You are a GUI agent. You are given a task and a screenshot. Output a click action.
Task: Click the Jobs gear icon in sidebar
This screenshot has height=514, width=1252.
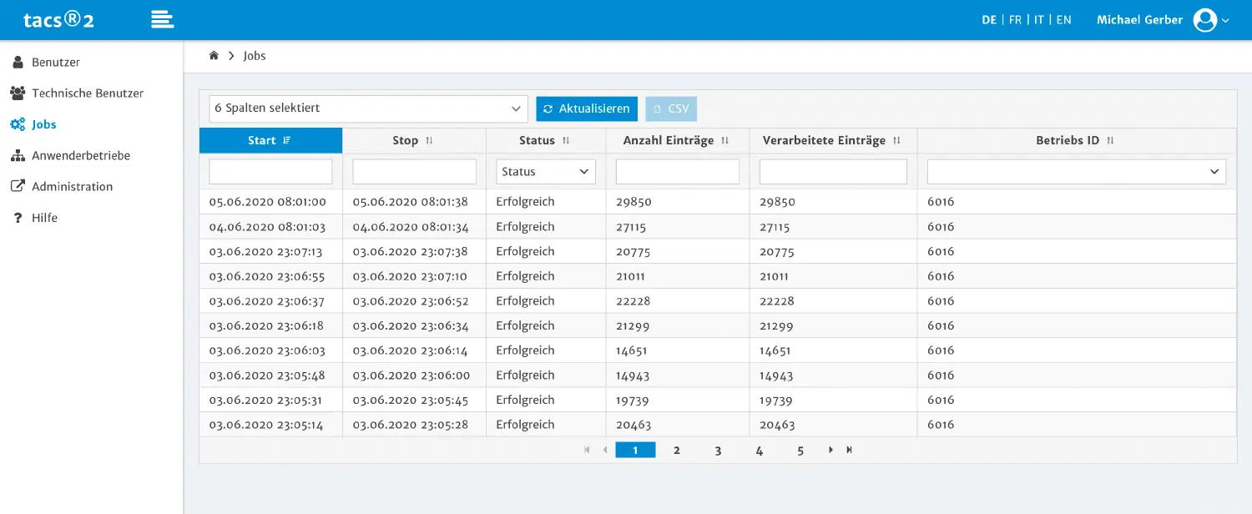coord(18,123)
